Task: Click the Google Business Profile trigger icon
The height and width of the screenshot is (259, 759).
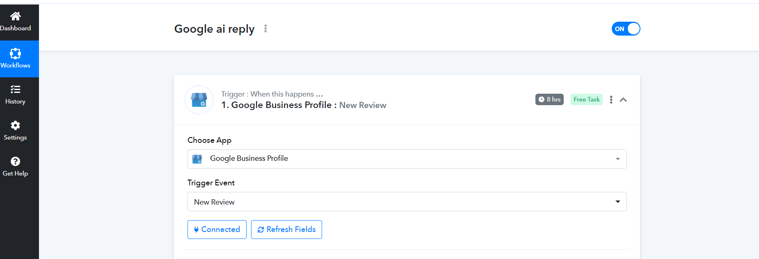Action: pos(199,100)
